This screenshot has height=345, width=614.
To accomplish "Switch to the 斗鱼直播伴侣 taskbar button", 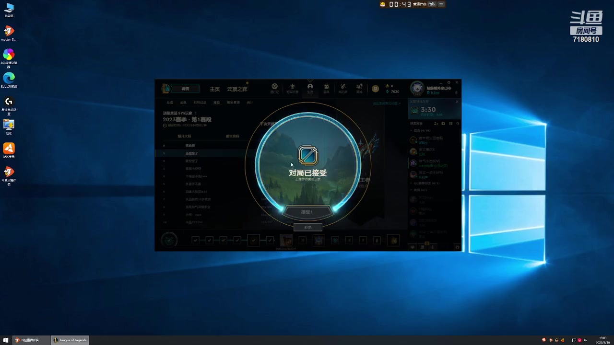I will click(x=32, y=340).
